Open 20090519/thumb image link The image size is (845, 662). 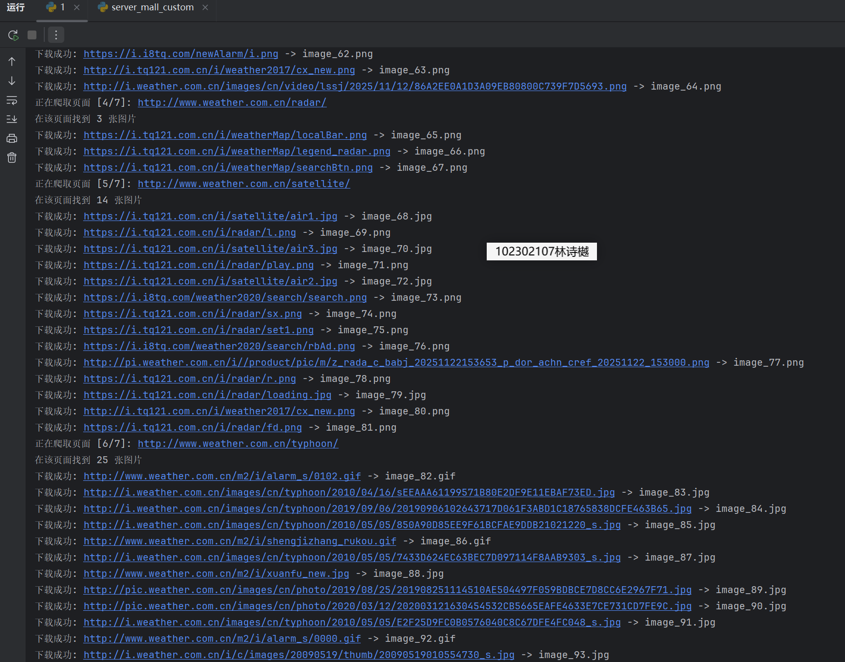click(299, 655)
